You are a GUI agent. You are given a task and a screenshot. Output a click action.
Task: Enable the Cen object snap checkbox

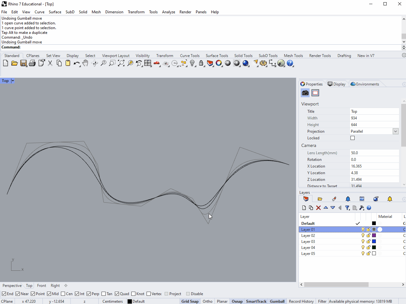(63, 294)
